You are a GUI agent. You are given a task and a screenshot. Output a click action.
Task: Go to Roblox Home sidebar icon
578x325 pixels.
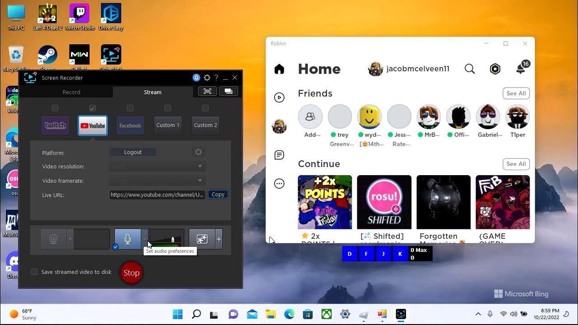280,69
